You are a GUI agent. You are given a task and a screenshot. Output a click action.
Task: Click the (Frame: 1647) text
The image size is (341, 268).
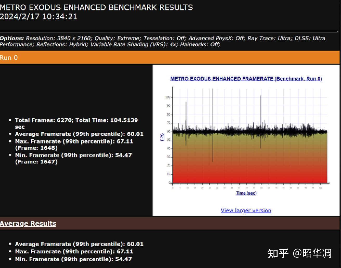36,162
